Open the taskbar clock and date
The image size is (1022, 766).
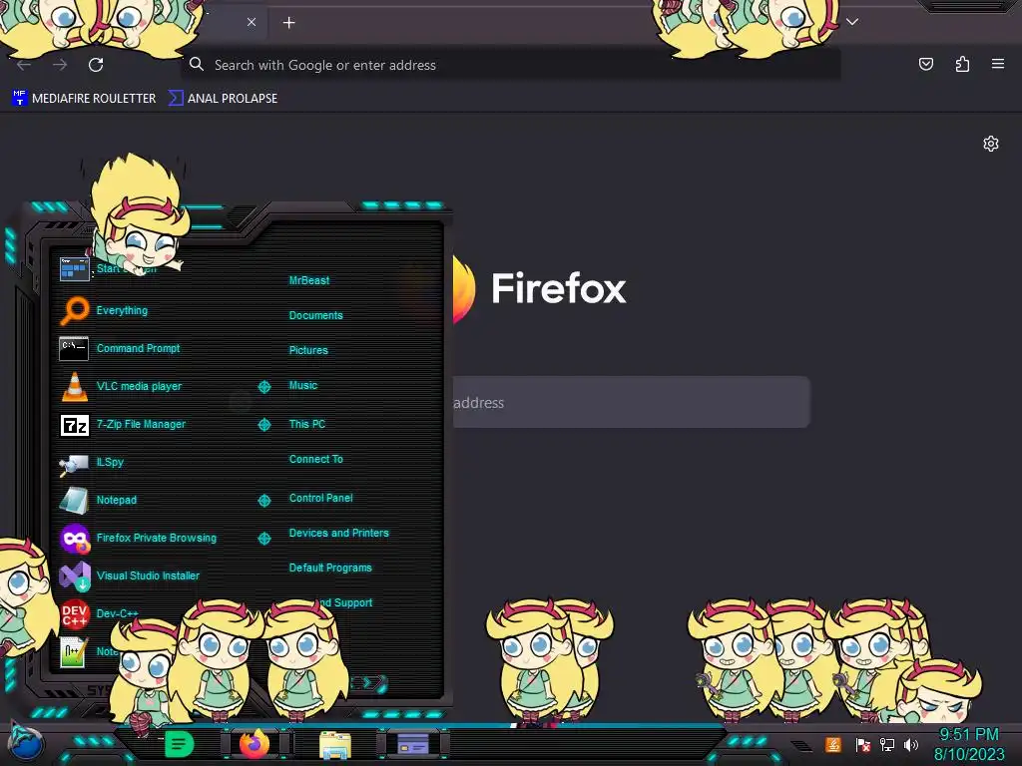click(x=969, y=744)
